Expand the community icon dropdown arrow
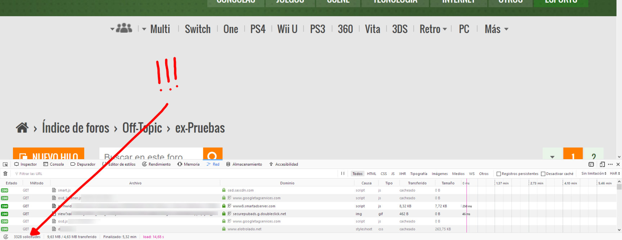 coord(112,29)
